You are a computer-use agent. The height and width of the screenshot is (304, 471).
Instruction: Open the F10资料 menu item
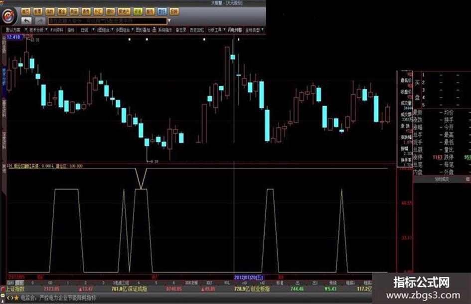[x=57, y=30]
